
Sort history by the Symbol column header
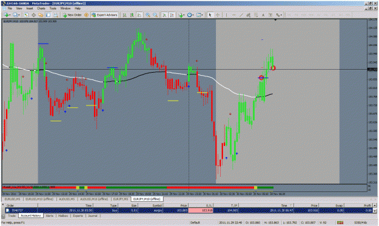point(150,205)
